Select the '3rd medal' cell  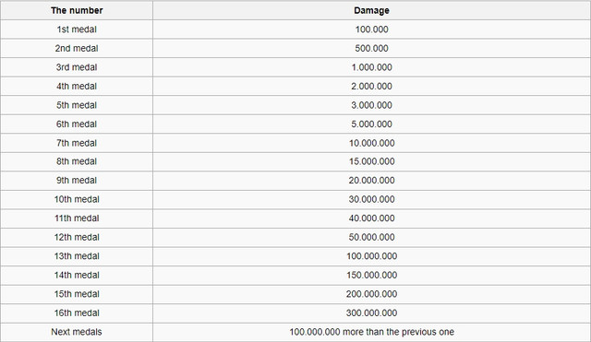tap(77, 67)
